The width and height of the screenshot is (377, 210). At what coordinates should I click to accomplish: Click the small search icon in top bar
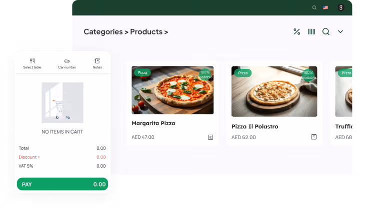[314, 7]
